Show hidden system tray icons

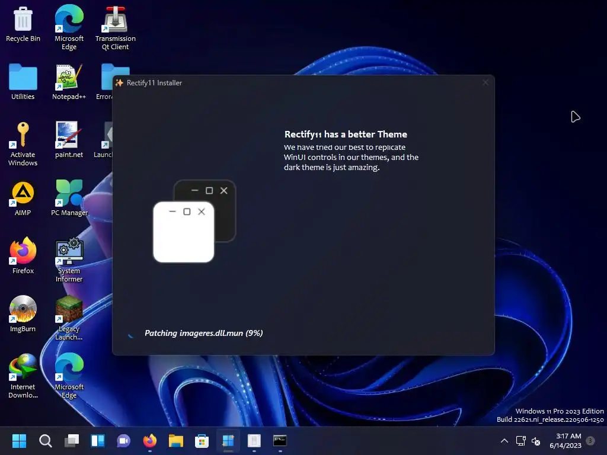504,441
